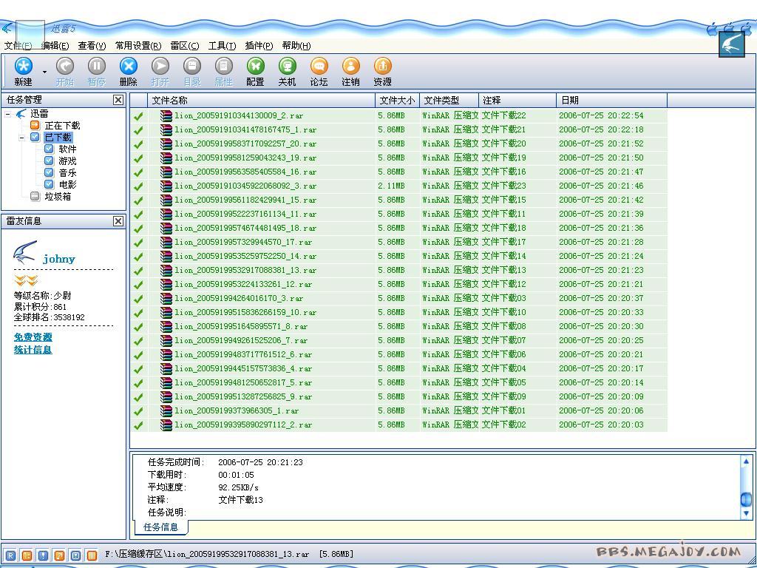This screenshot has width=757, height=568.
Task: Sort by the 文件名称 column header
Action: (261, 100)
